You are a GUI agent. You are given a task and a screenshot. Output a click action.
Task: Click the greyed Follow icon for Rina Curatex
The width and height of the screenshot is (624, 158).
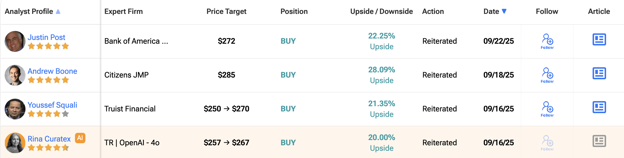tap(547, 143)
